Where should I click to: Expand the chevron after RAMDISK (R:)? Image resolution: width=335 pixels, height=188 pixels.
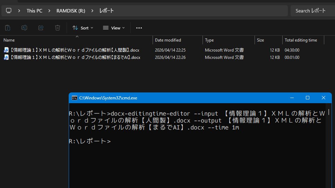coord(92,11)
